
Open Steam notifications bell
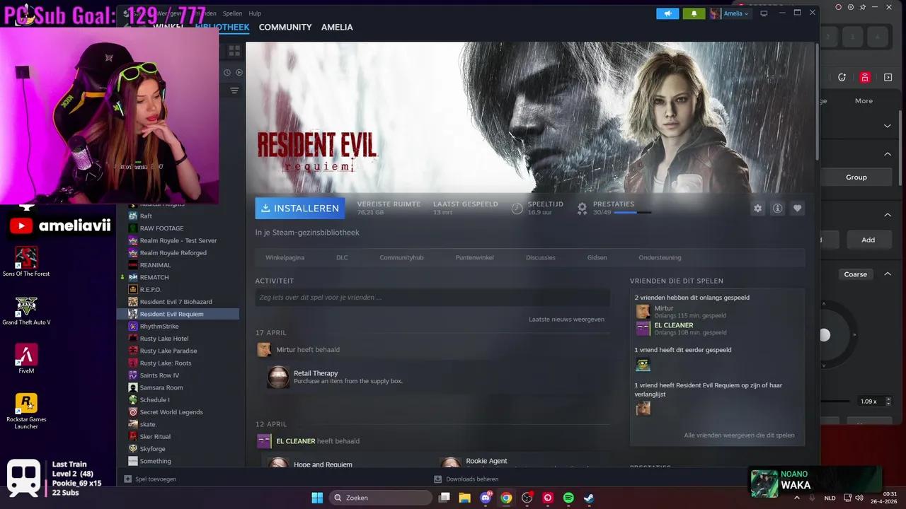pos(694,13)
